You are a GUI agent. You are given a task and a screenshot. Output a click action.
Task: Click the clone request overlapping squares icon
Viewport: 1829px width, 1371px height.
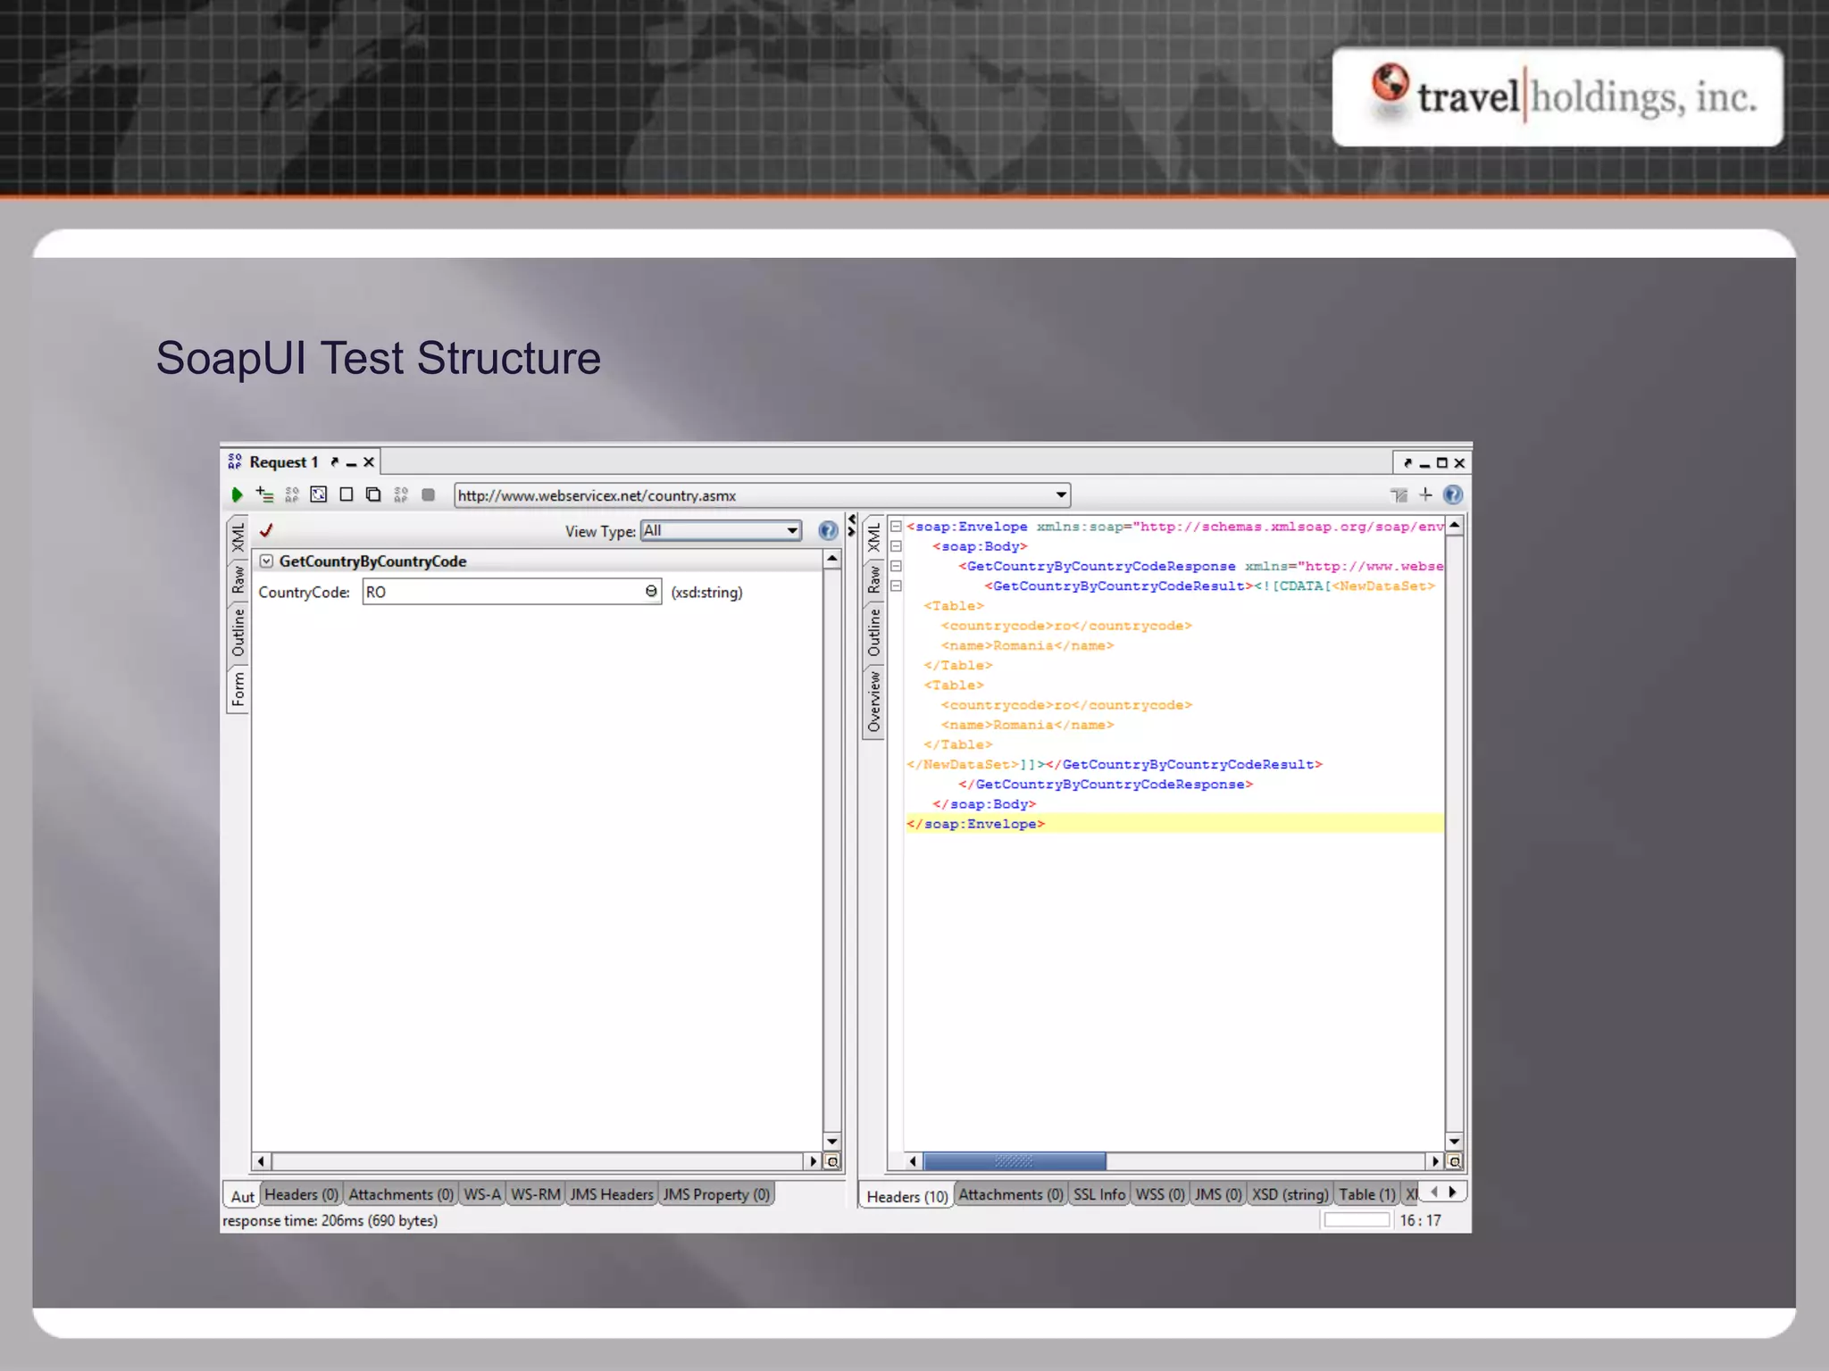tap(373, 494)
